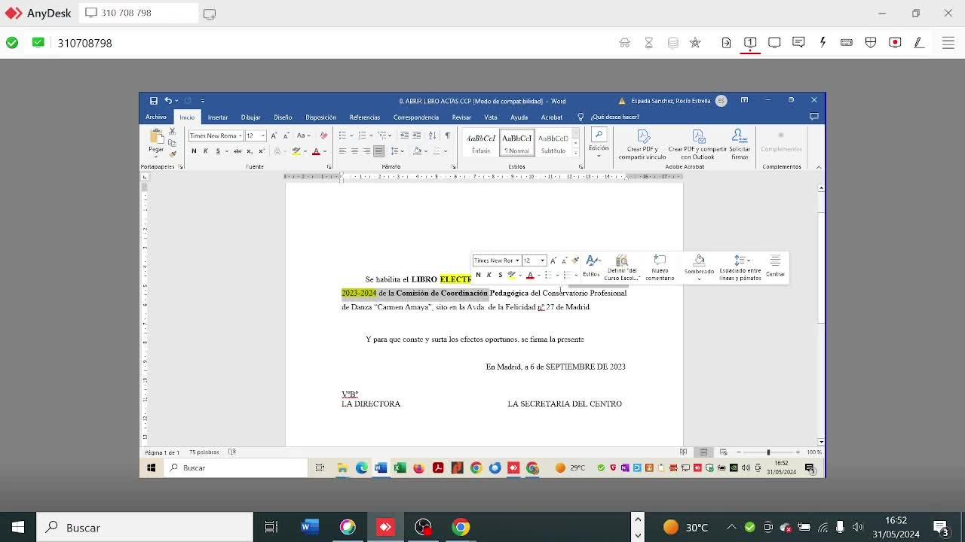This screenshot has width=965, height=542.
Task: Pick the ribbon font color
Action: (316, 151)
